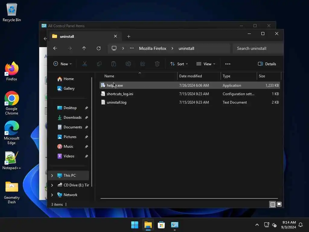Sort by Date modified column header

[x=199, y=76]
